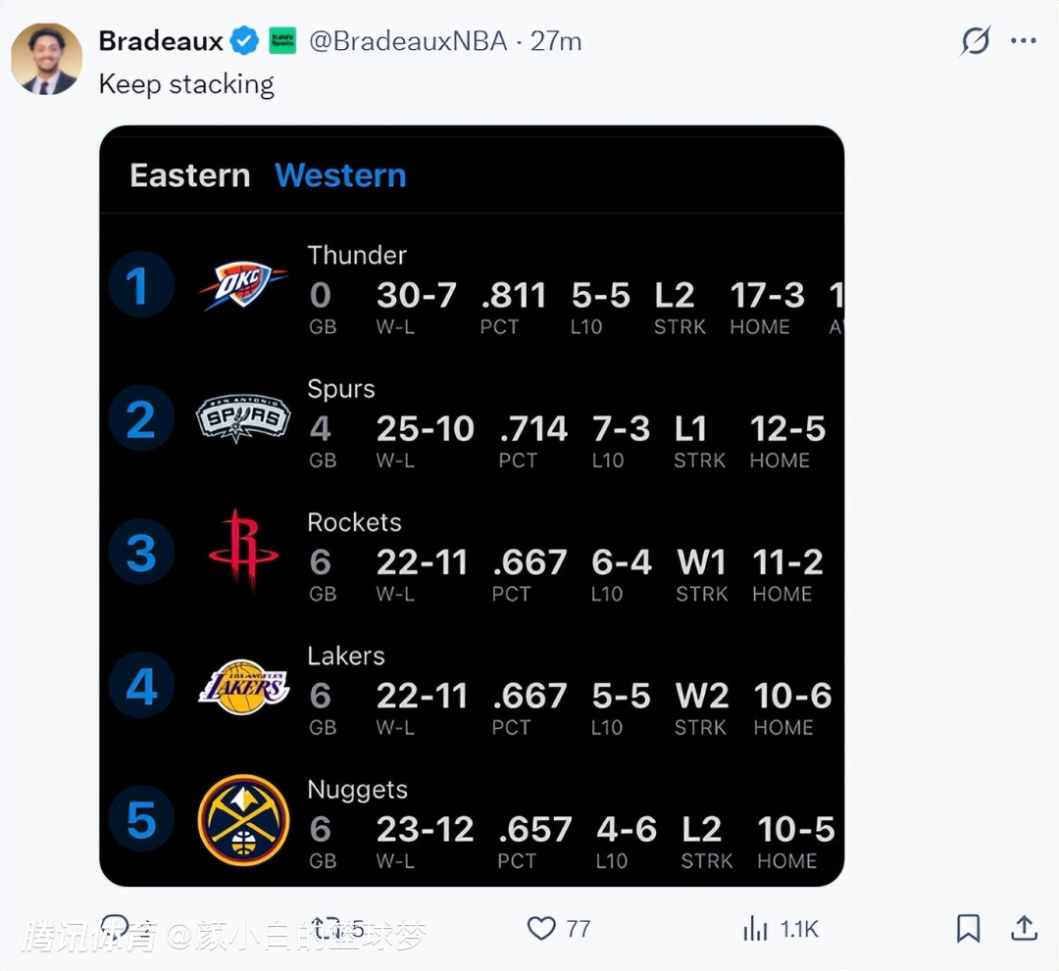Click the Nuggets team logo

[243, 820]
